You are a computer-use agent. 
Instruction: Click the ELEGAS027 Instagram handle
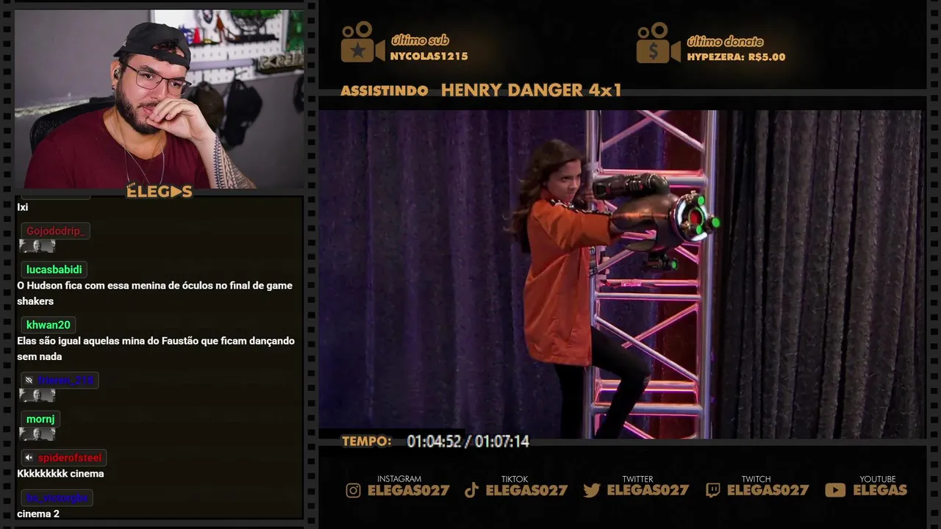[x=408, y=490]
